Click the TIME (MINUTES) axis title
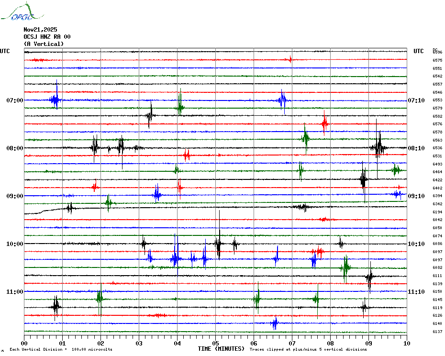This screenshot has width=445, height=356. point(221,349)
